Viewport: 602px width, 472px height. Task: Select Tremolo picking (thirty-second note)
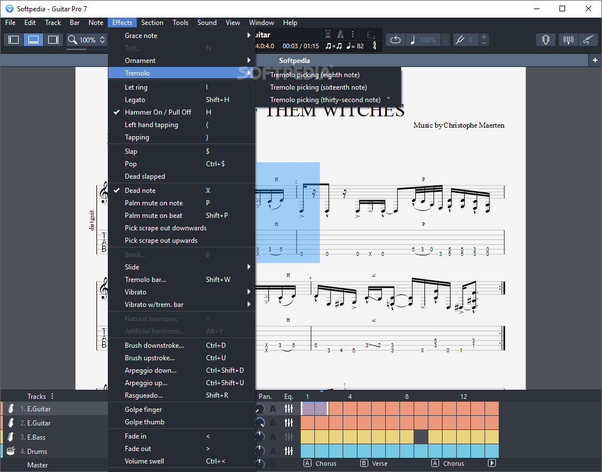coord(328,100)
